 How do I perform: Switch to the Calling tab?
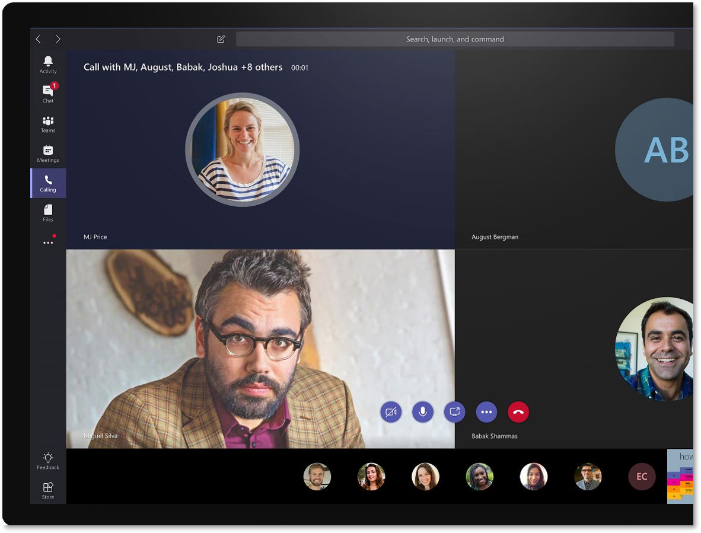(48, 183)
